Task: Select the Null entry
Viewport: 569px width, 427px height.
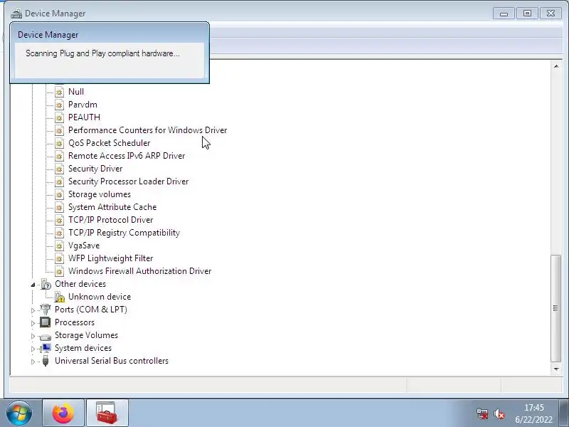Action: 76,92
